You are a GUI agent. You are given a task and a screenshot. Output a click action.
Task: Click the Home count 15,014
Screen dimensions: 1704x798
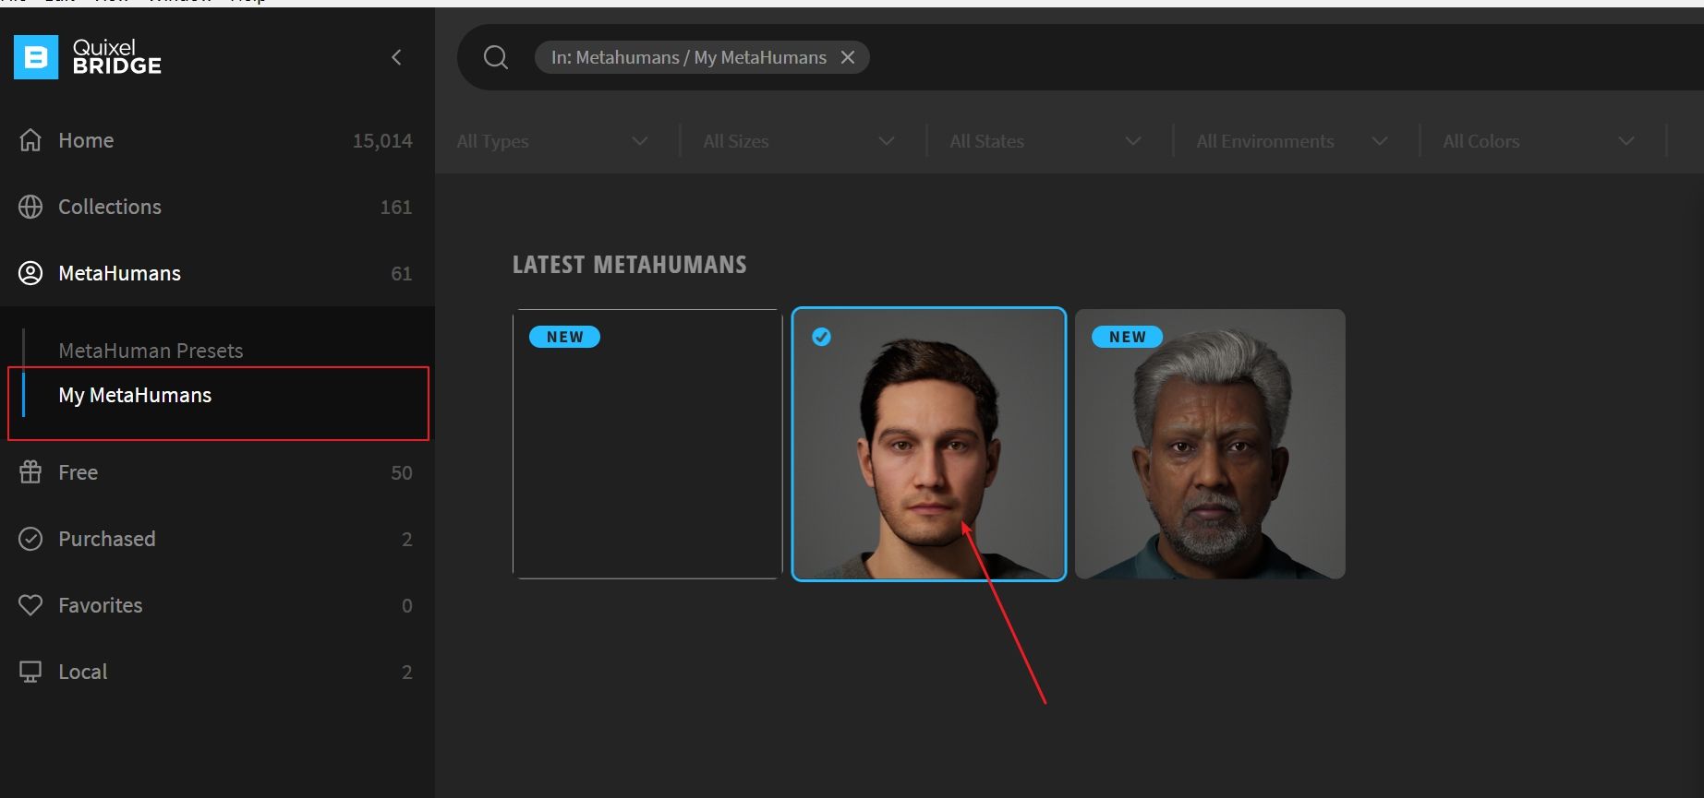click(382, 141)
